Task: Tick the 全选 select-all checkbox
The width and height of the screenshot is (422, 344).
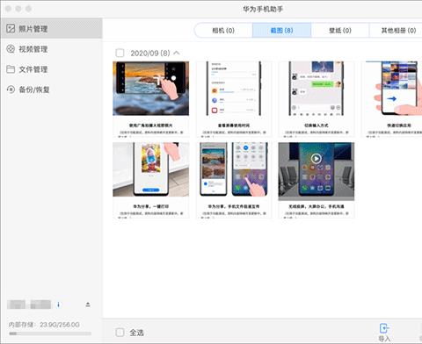Action: (120, 333)
